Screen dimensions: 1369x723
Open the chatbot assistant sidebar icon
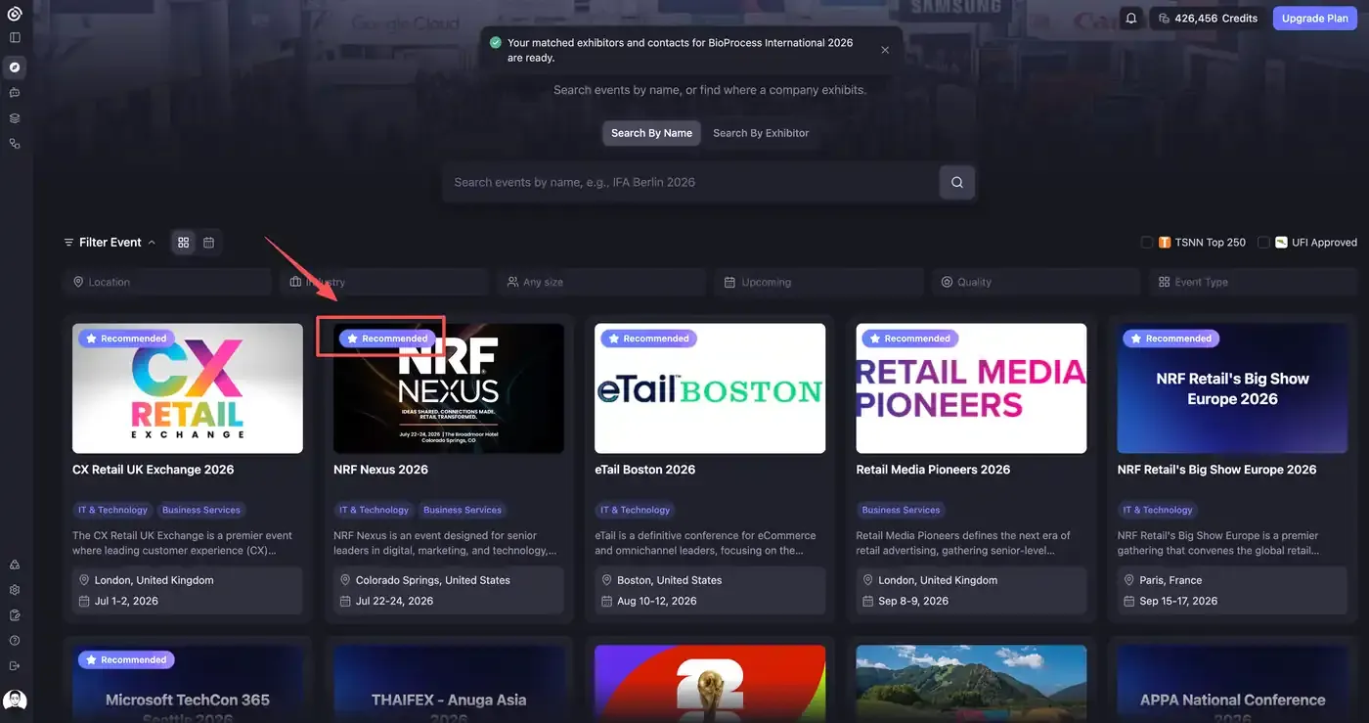click(15, 93)
